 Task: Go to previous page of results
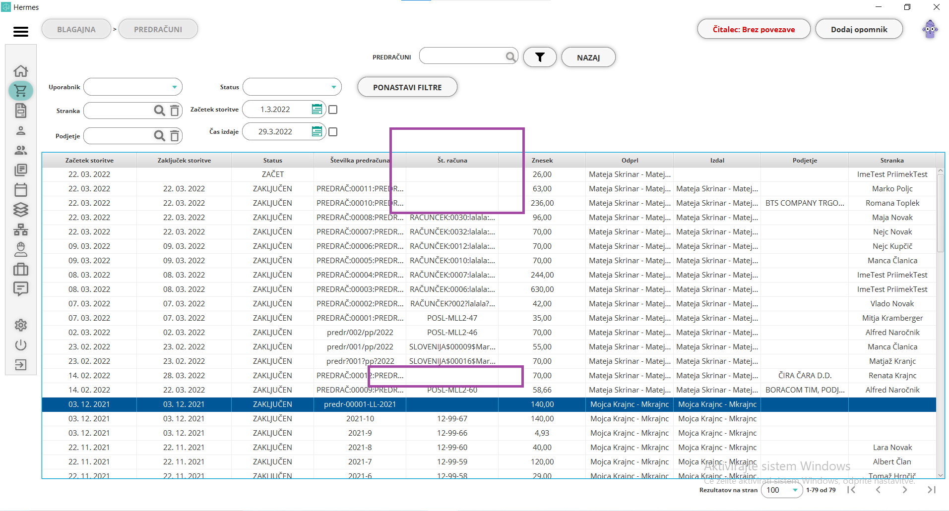878,490
